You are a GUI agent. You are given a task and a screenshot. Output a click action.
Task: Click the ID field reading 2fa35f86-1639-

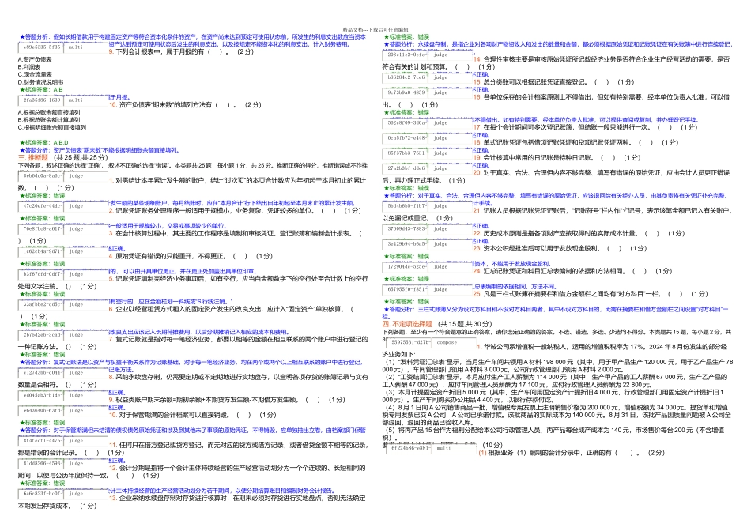tap(41, 100)
